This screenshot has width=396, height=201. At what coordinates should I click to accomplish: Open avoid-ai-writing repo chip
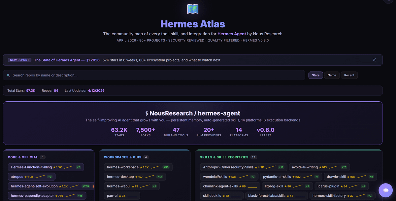319,167
